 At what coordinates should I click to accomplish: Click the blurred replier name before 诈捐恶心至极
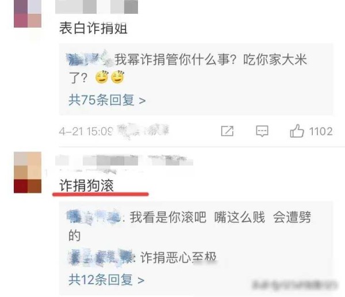coord(101,257)
